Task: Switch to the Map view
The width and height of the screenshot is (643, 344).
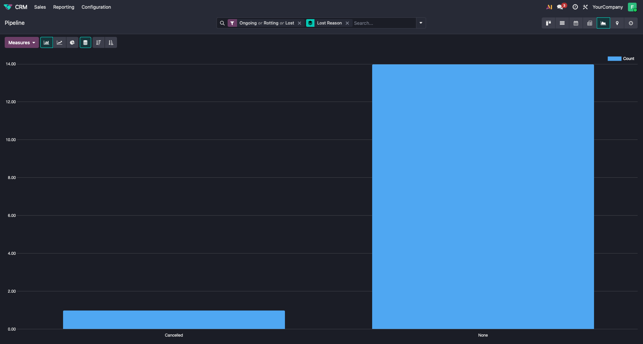Action: pyautogui.click(x=617, y=23)
